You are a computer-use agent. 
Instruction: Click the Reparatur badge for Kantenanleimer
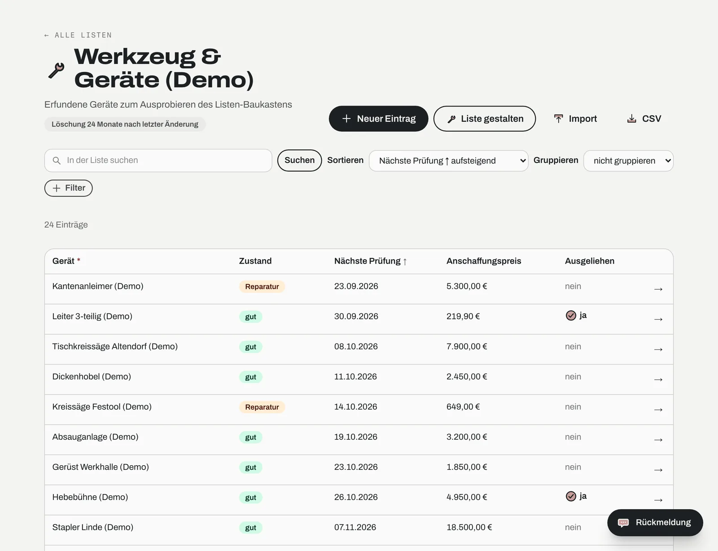pyautogui.click(x=262, y=287)
